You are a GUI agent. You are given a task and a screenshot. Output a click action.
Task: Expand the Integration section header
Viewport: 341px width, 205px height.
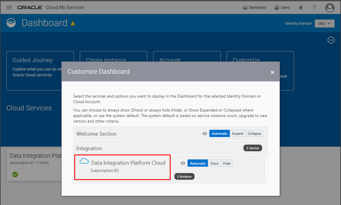[89, 148]
